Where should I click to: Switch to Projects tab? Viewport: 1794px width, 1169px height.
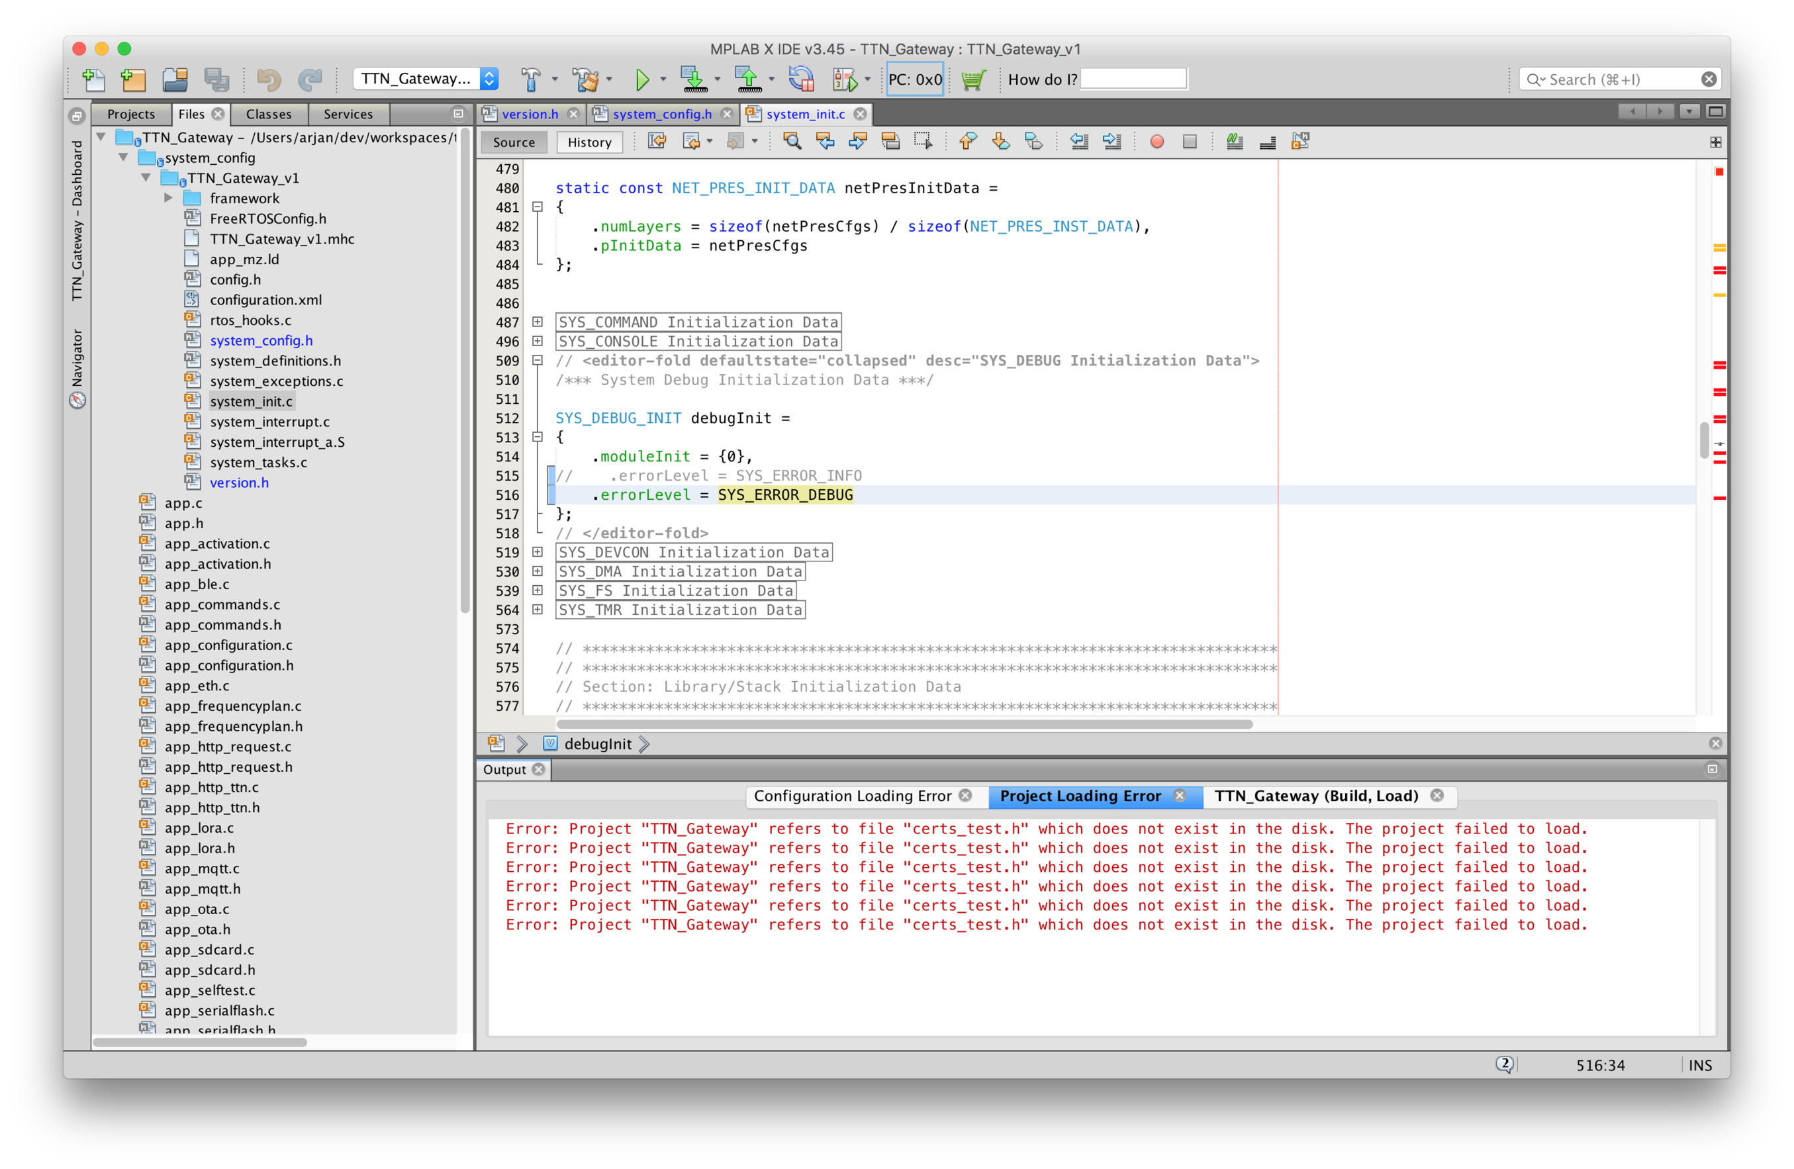coord(130,114)
